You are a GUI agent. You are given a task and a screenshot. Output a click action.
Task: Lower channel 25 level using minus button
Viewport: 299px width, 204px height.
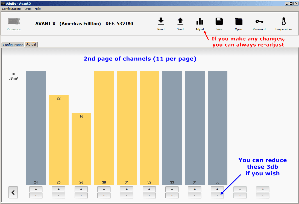(58, 196)
